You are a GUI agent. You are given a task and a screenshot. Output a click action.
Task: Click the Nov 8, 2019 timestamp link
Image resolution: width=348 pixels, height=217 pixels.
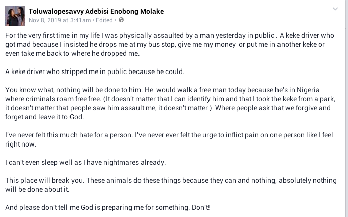[x=60, y=20]
